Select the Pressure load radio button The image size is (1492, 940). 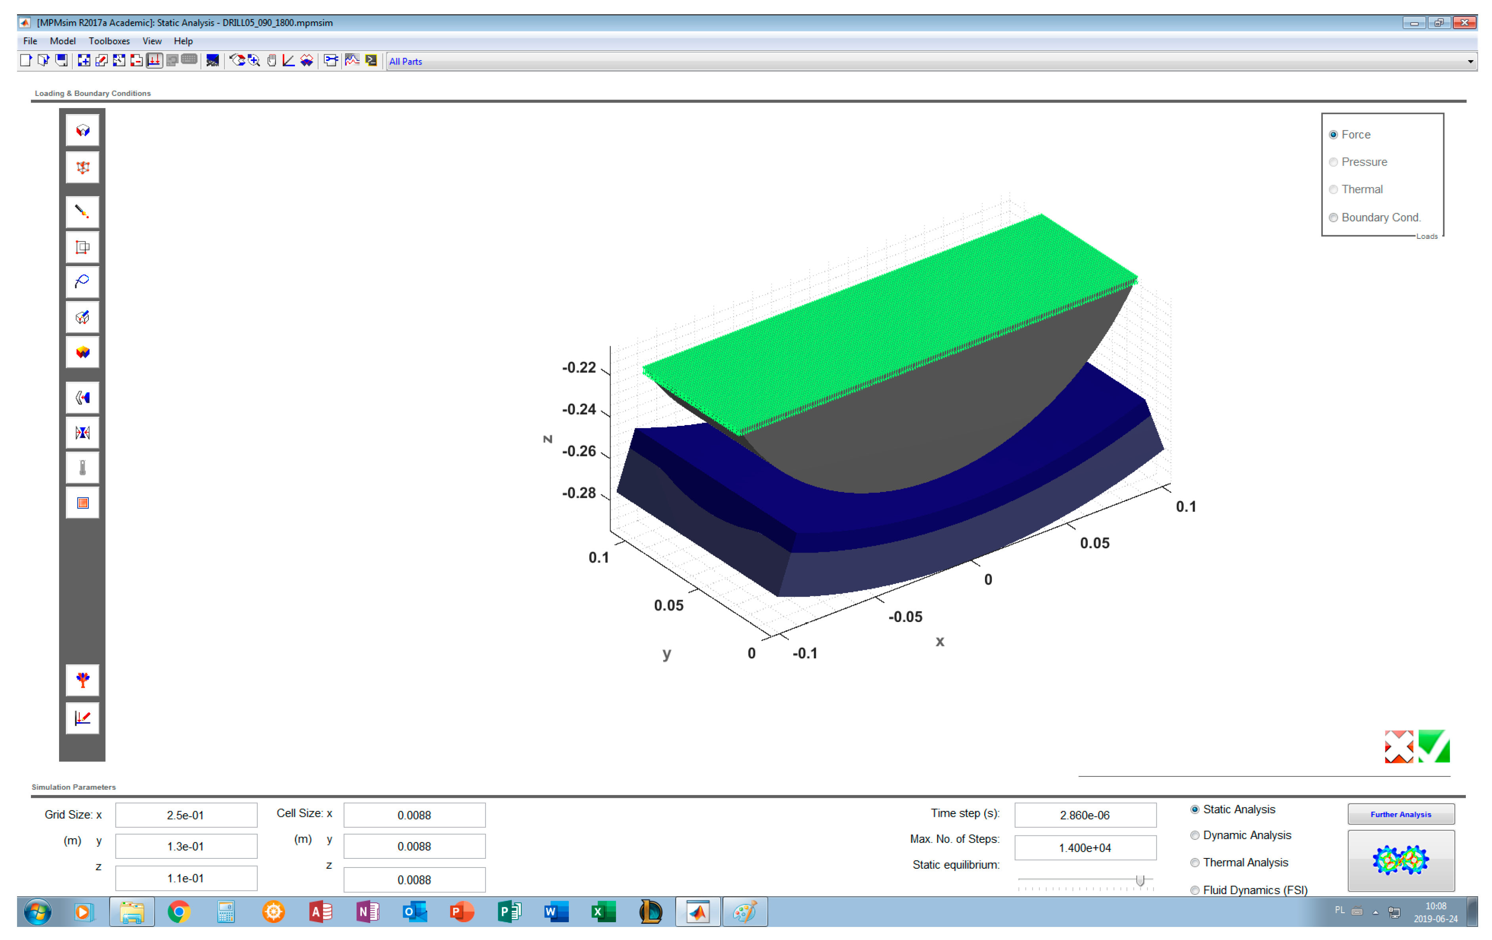1333,162
